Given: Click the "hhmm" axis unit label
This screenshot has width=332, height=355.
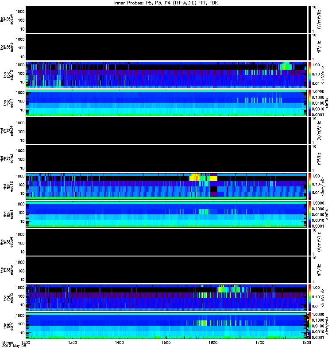Looking at the screenshot, I should [x=8, y=342].
